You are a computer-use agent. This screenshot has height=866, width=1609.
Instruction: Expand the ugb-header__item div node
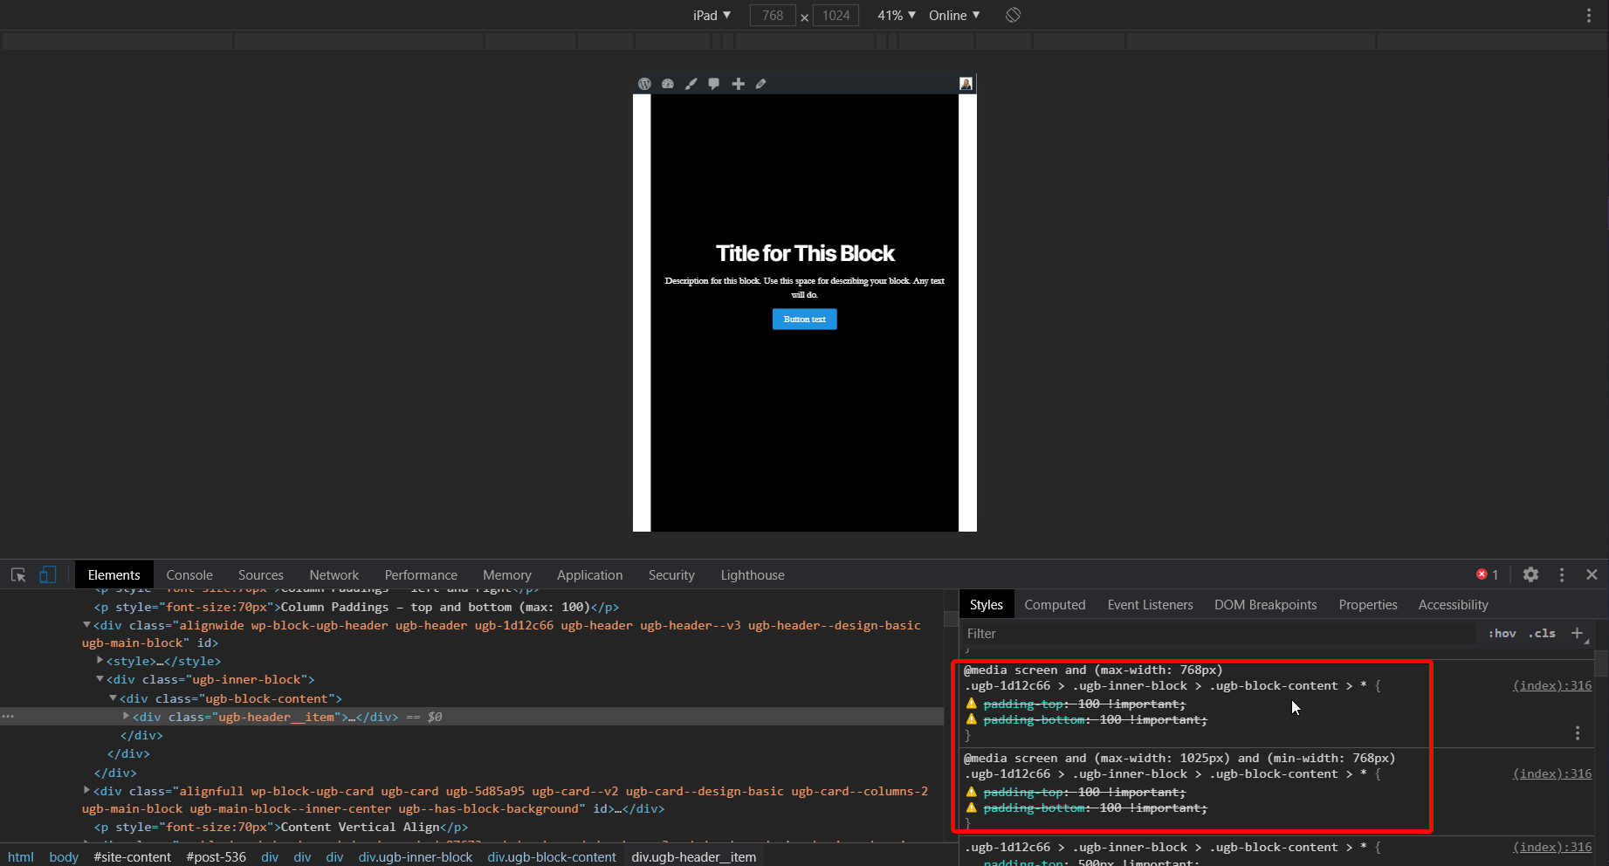(x=126, y=716)
